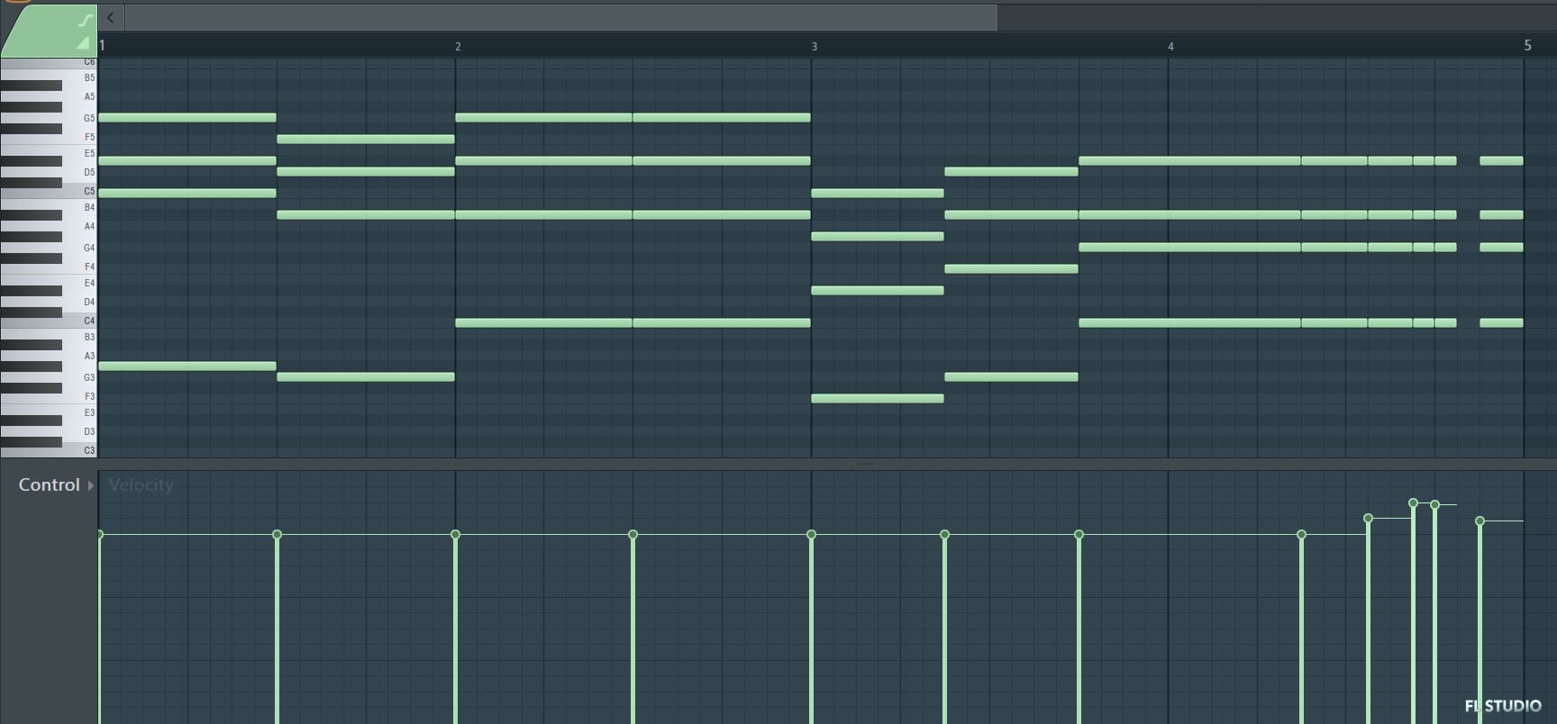
Task: Select the long G4 note crossing bar 4
Action: (1189, 247)
